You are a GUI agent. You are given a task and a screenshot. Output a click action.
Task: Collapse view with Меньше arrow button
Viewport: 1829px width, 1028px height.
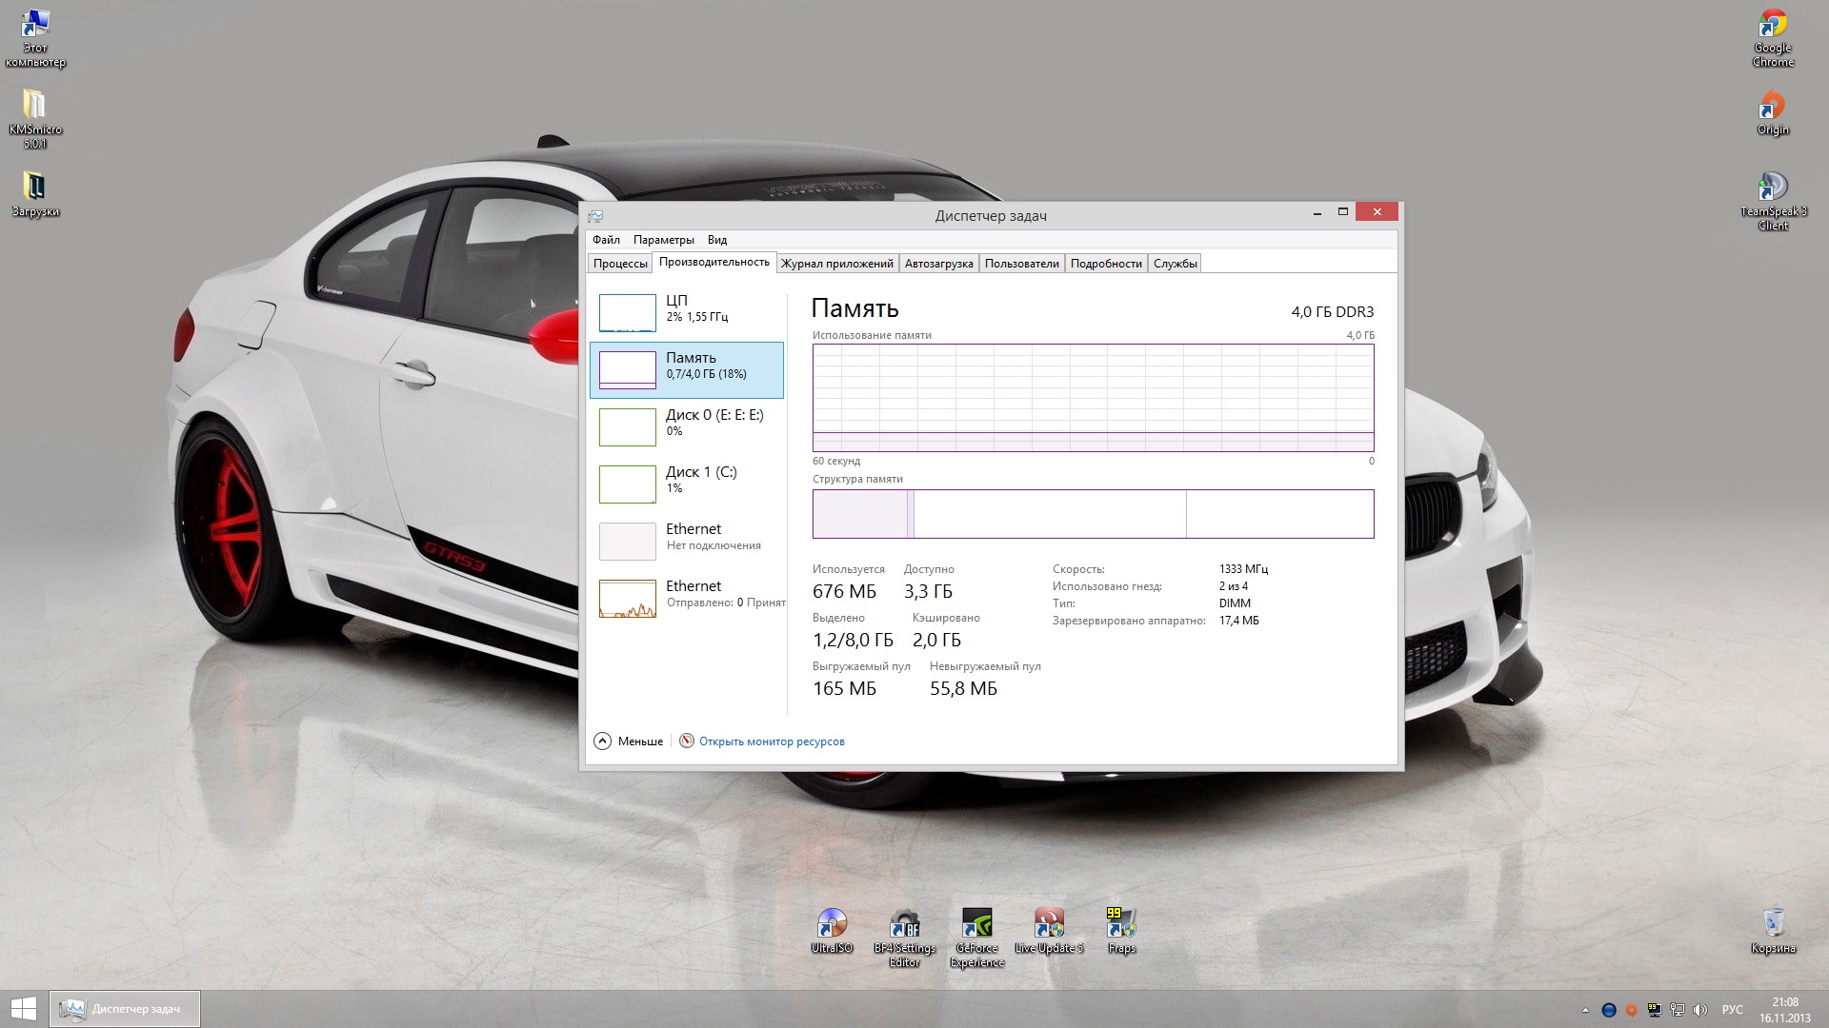click(603, 741)
